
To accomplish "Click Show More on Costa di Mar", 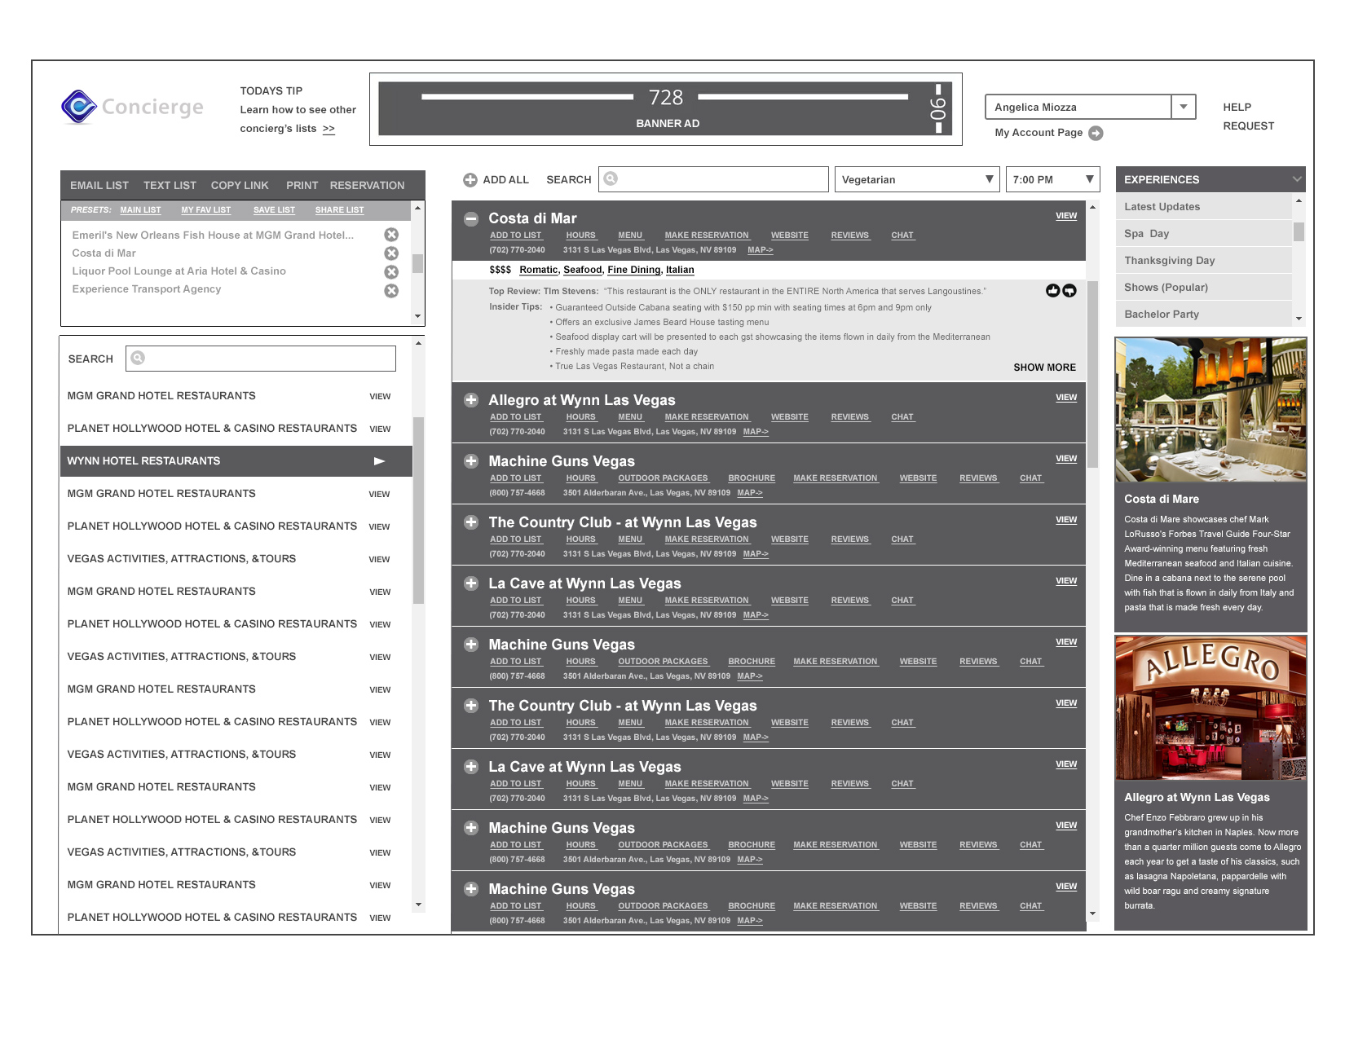I will (1044, 368).
